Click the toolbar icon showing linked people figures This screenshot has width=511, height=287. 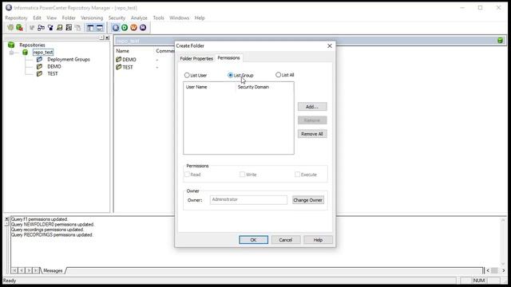point(41,28)
